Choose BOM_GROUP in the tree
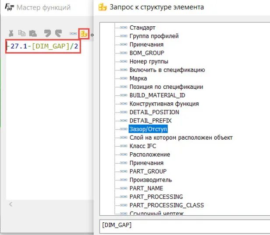This screenshot has height=235, width=270. pos(147,53)
